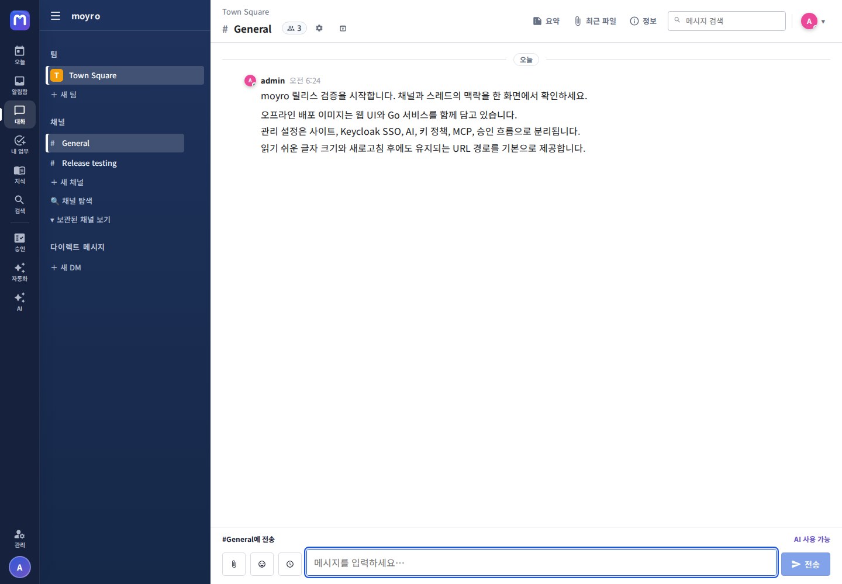Viewport: 842px width, 584px height.
Task: Click the 오전 6:24 message timestamp
Action: click(x=305, y=81)
